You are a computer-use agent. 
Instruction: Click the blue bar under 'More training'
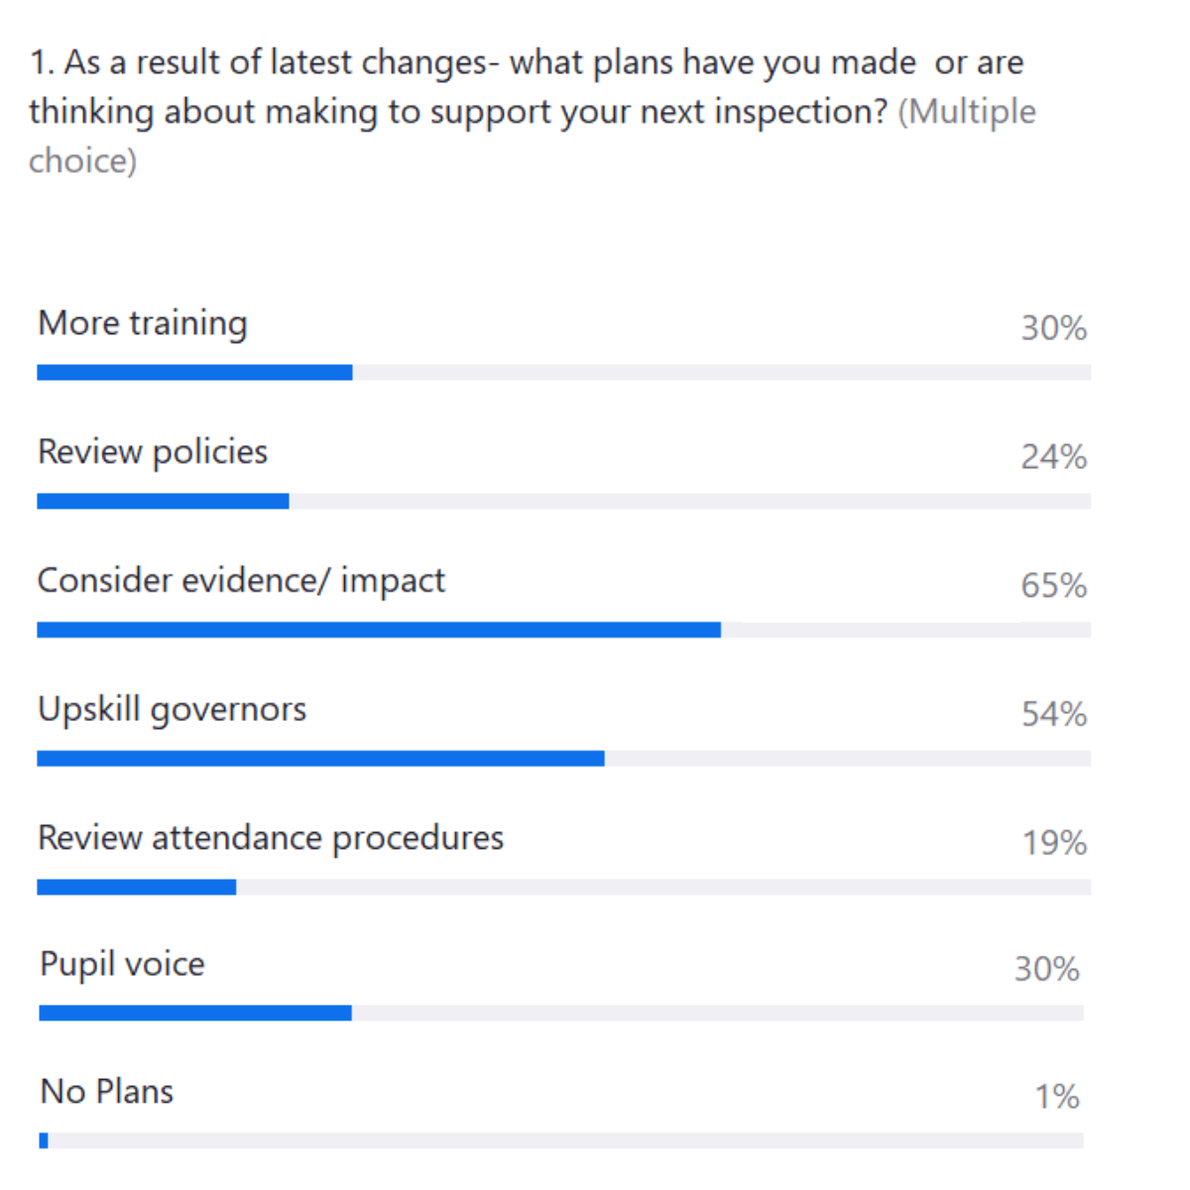coord(194,373)
